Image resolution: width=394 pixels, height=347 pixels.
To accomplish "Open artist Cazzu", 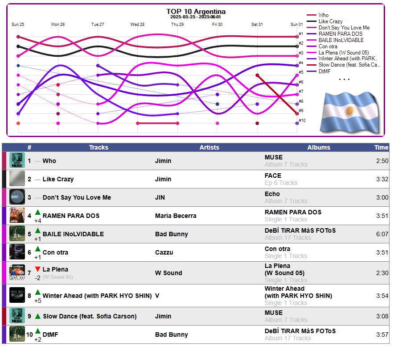I will click(x=164, y=252).
